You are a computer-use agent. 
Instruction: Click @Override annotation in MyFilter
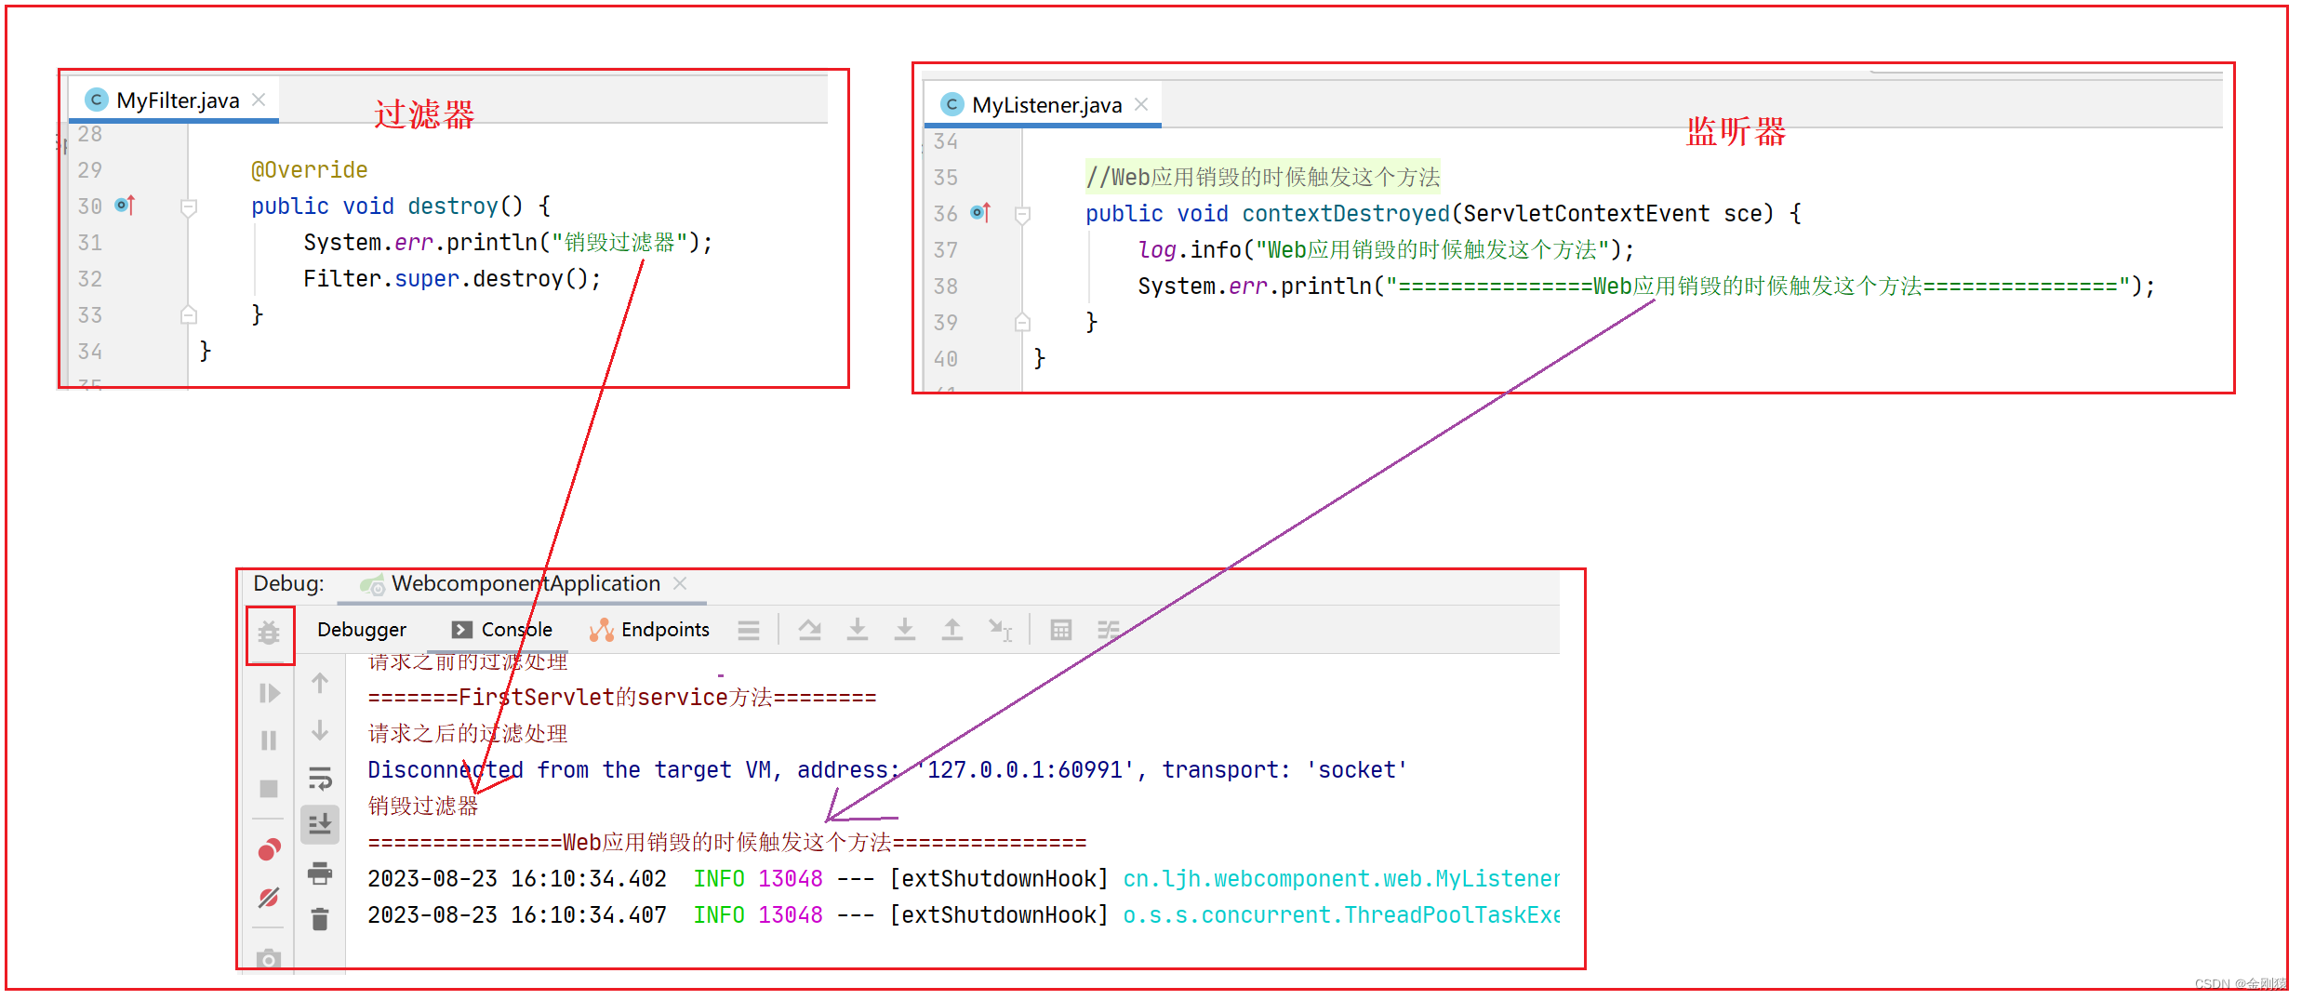point(310,170)
